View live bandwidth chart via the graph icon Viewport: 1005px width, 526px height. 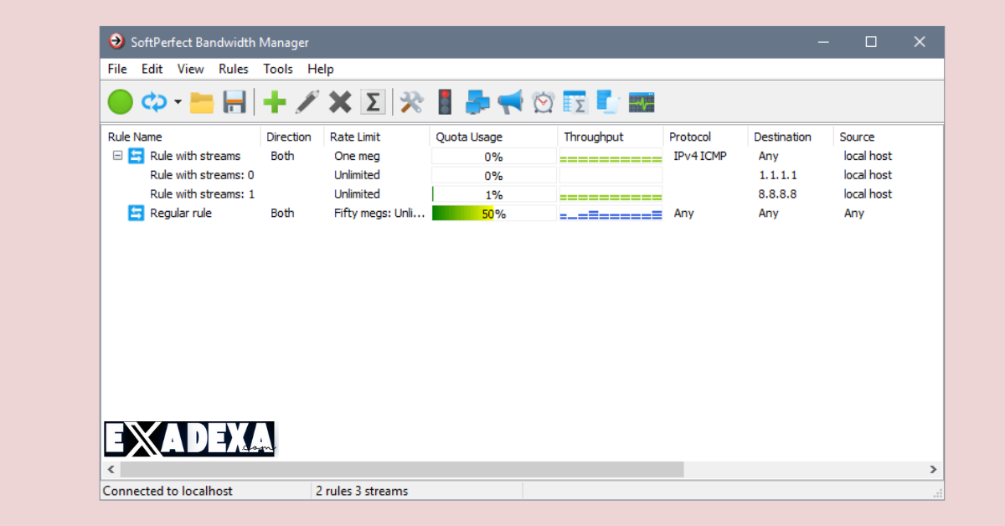tap(641, 101)
